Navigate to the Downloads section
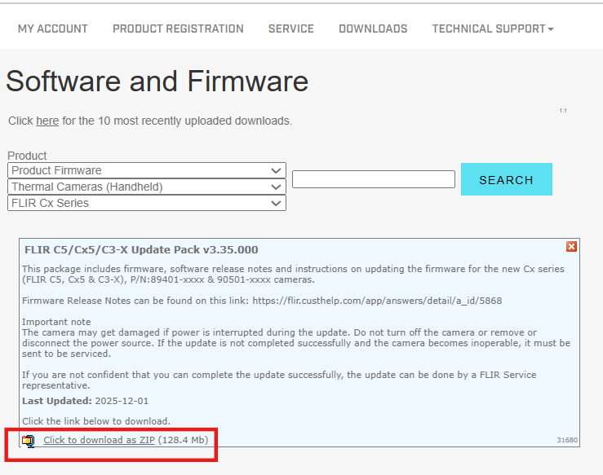 pyautogui.click(x=373, y=29)
